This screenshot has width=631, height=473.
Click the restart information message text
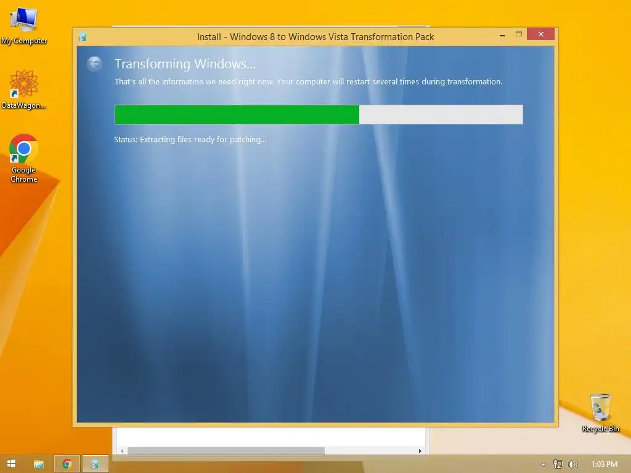coord(308,82)
